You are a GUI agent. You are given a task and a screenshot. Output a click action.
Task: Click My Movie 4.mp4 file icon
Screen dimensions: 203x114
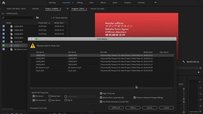point(11,49)
